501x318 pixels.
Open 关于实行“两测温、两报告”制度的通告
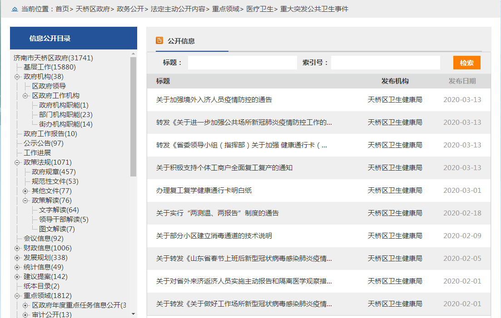(217, 213)
